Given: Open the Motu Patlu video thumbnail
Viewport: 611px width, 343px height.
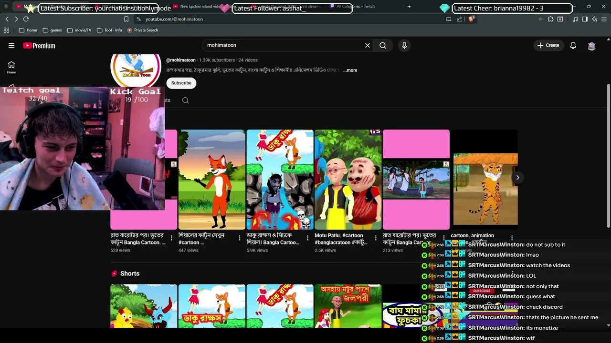Looking at the screenshot, I should coord(348,180).
